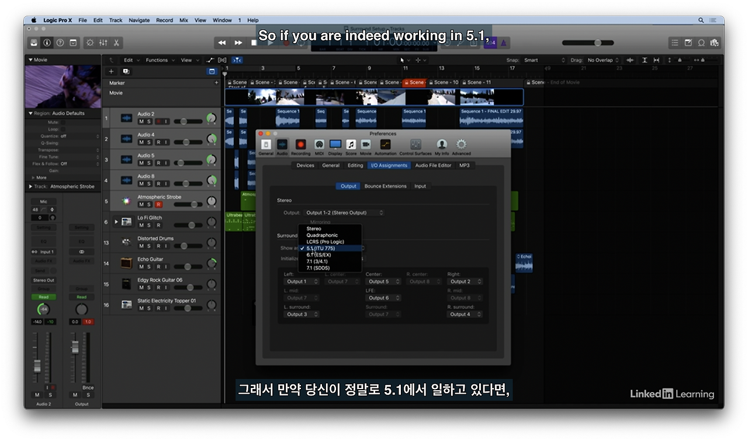Solo the Audio 4 track
The image size is (748, 441).
(149, 142)
